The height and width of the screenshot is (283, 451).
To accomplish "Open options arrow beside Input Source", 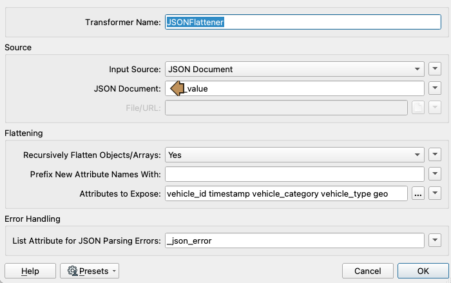I will tap(435, 69).
